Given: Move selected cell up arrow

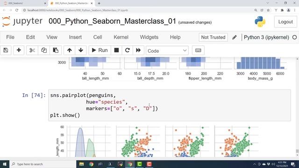Looking at the screenshot, I should click(70, 50).
